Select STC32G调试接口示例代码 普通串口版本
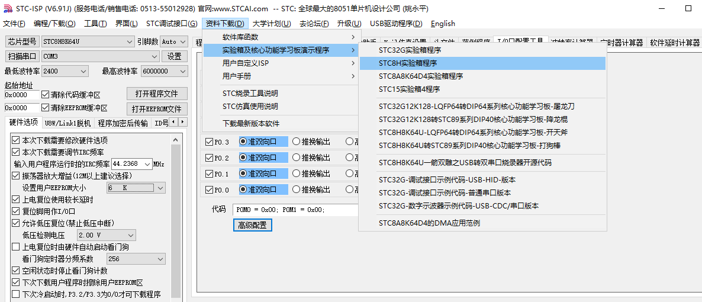The height and width of the screenshot is (302, 702). point(482,193)
